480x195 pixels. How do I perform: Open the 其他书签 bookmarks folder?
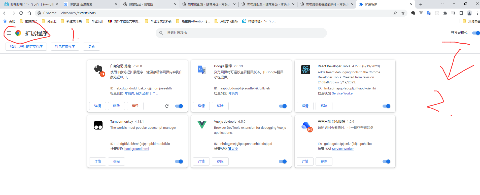coord(471,21)
